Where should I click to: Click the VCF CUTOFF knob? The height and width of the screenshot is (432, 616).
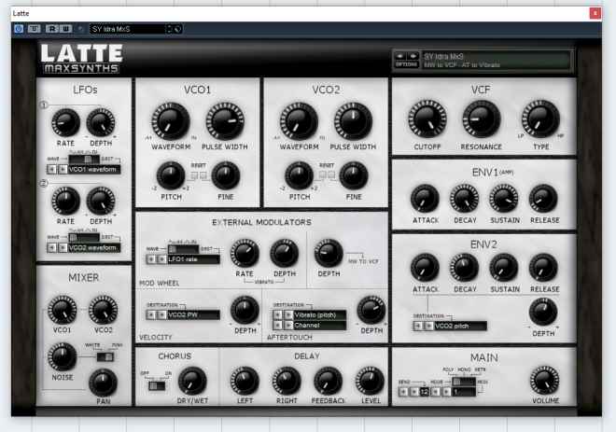click(427, 119)
